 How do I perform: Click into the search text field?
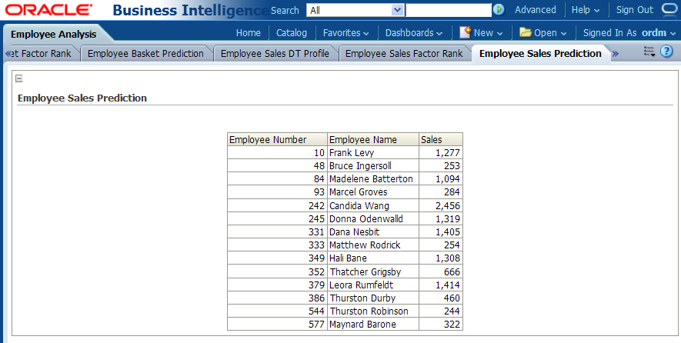[x=448, y=10]
